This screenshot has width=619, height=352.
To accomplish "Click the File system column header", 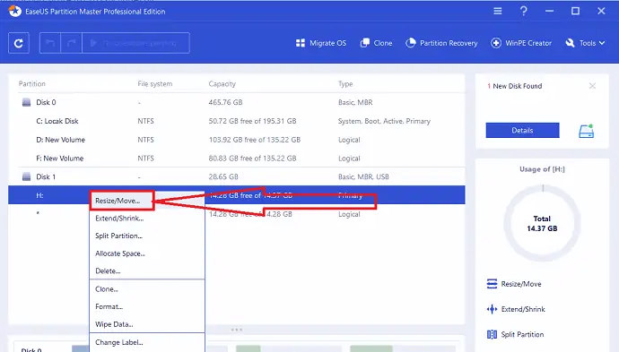I will click(x=154, y=83).
